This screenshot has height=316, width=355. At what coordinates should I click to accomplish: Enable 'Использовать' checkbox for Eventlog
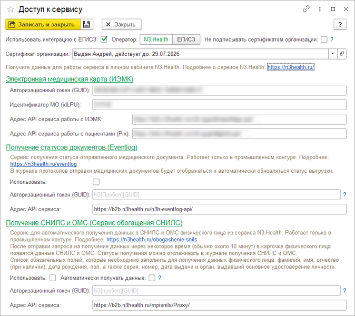pos(96,182)
